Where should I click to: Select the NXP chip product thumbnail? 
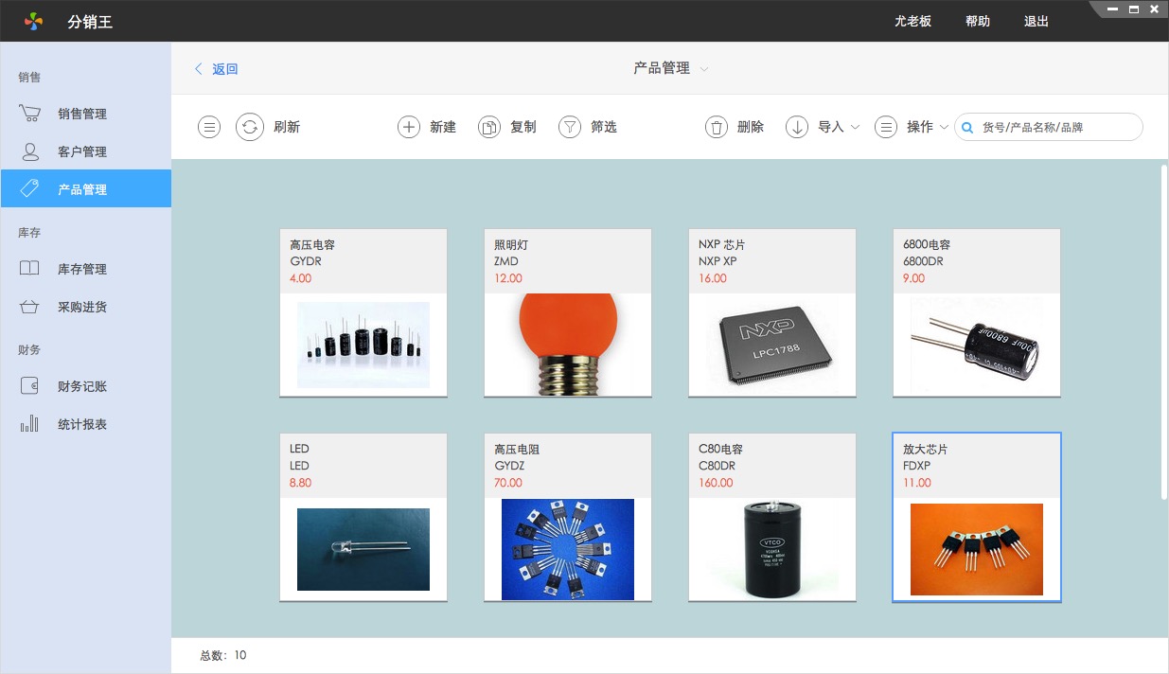(772, 345)
